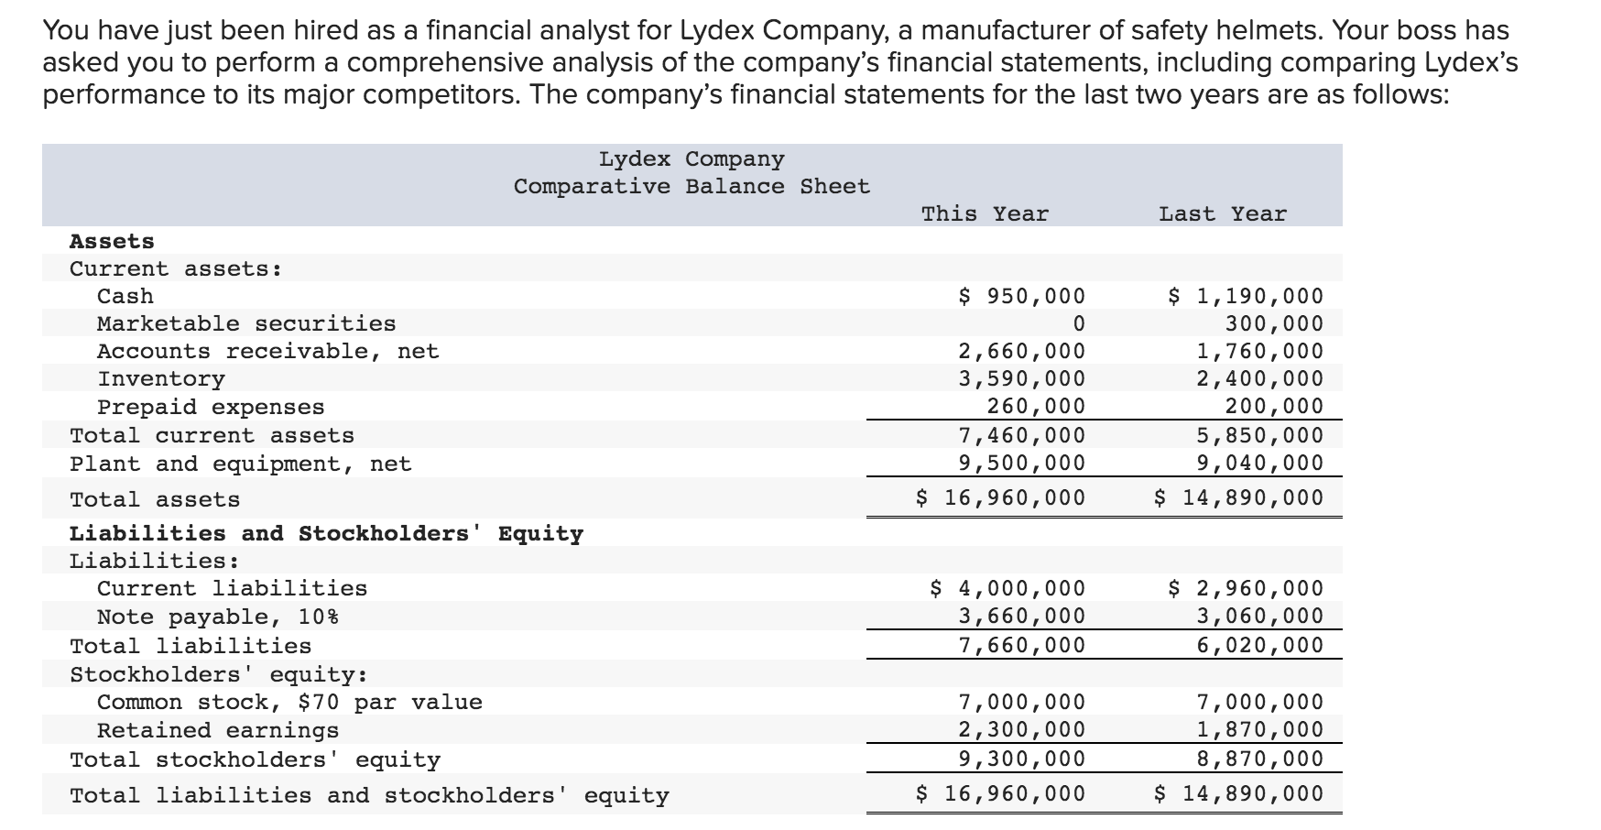Image resolution: width=1601 pixels, height=830 pixels.
Task: Click the "Current assets:" subheading
Action: point(176,269)
